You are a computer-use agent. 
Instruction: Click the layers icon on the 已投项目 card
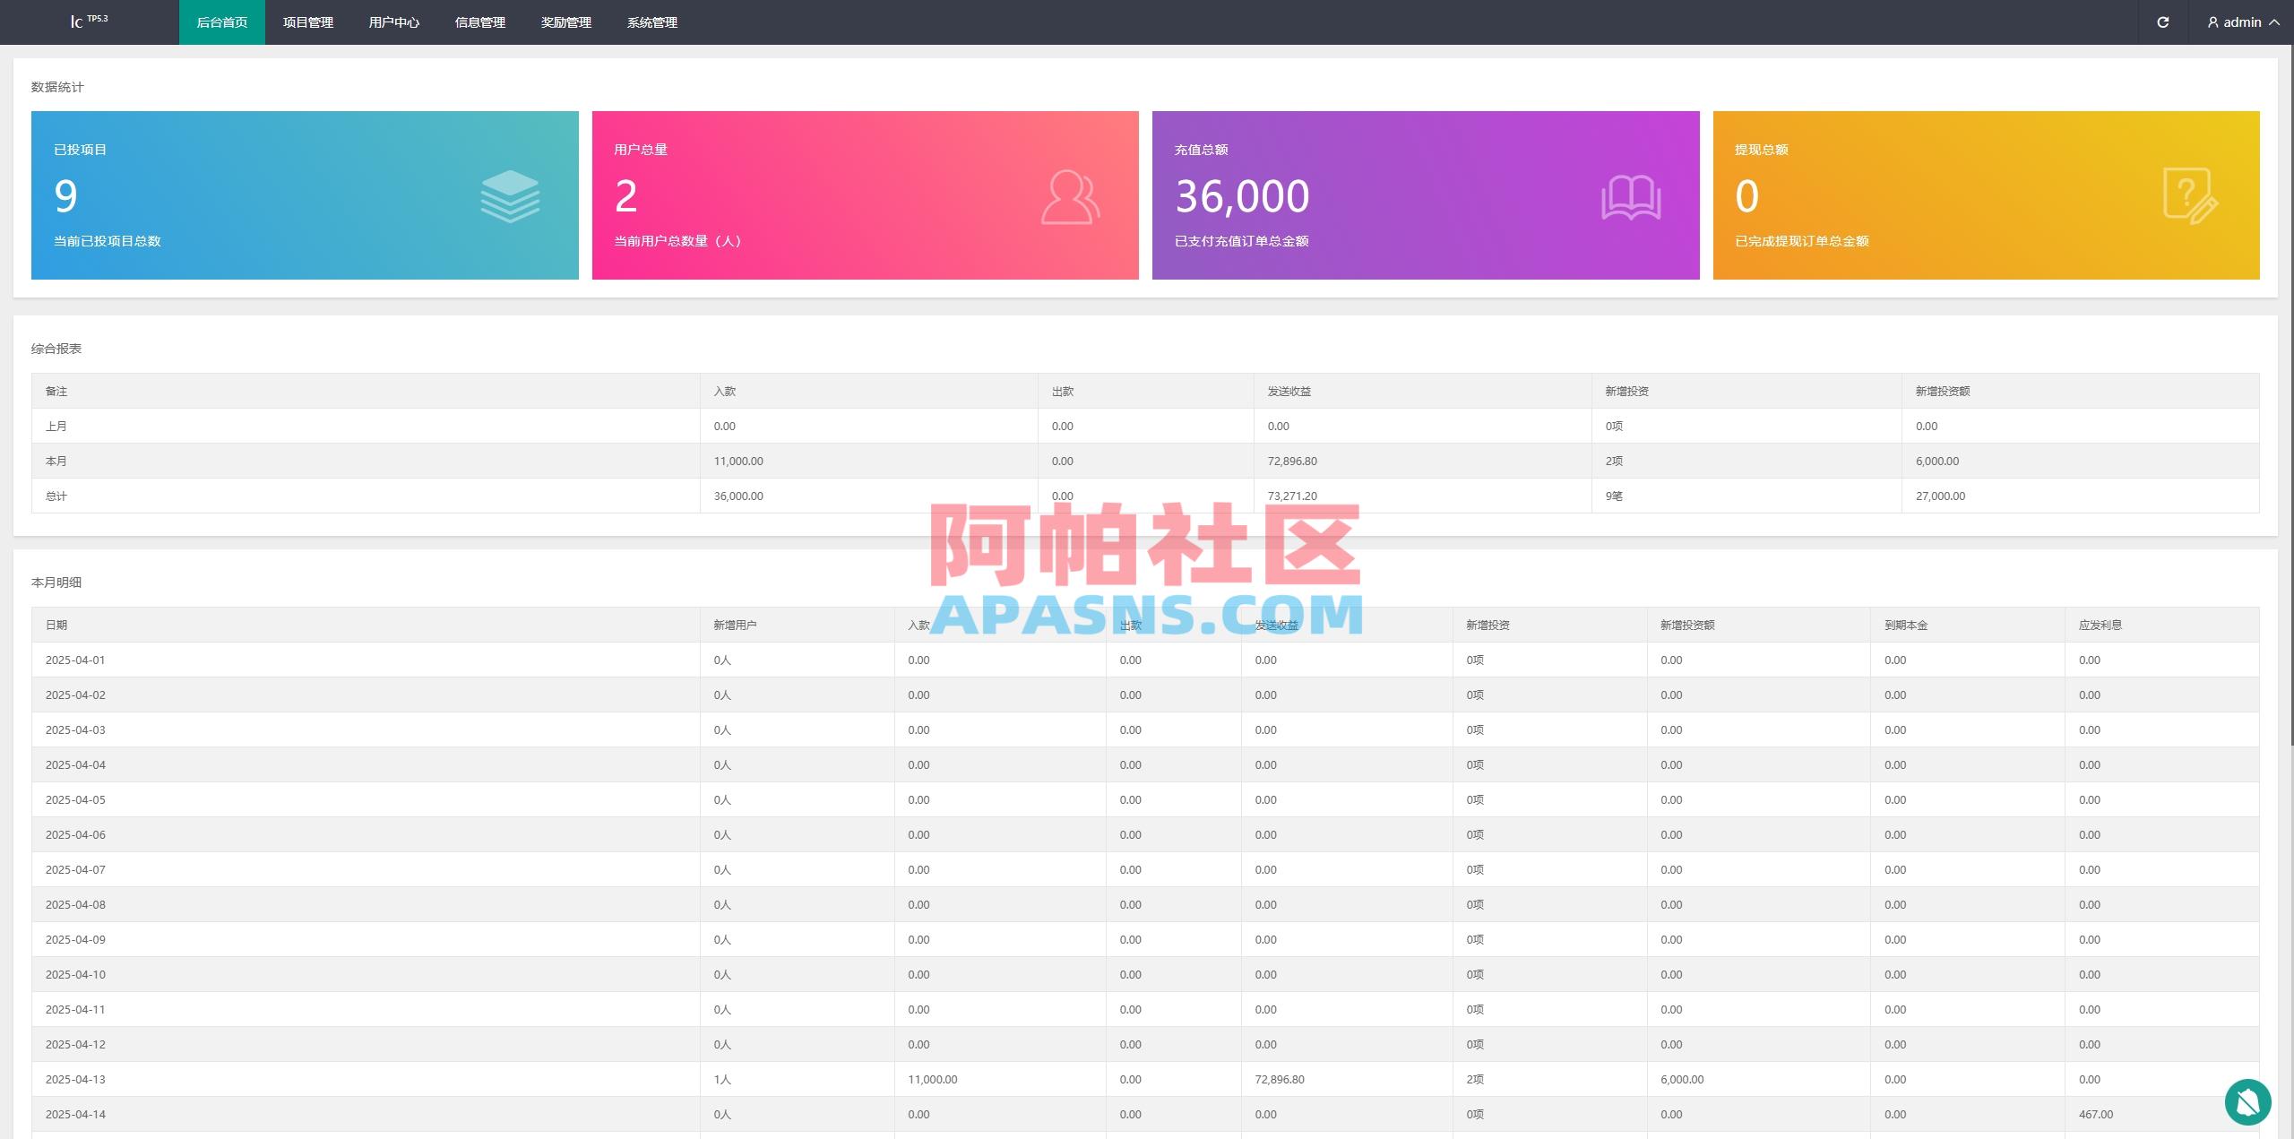[510, 196]
